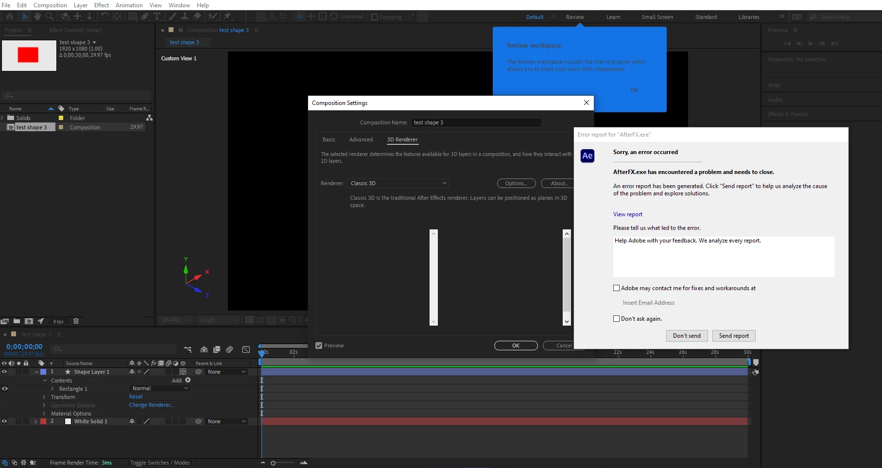
Task: Go to first frame in Preview panel
Action: pos(787,44)
